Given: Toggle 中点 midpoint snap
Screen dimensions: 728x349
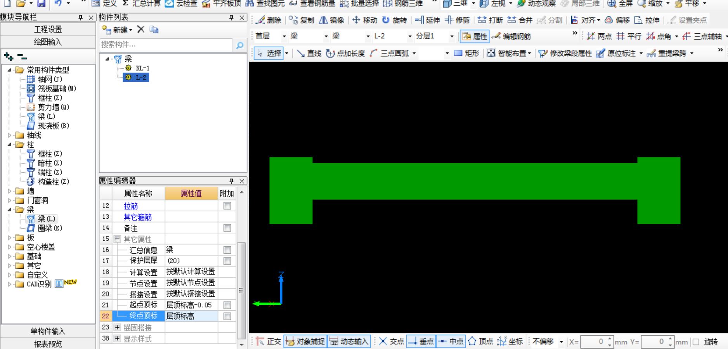Looking at the screenshot, I should (451, 342).
